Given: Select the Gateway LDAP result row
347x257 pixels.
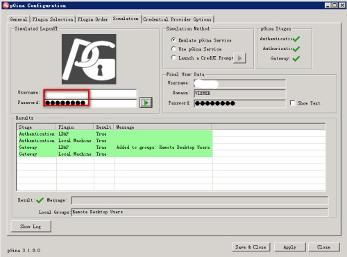Looking at the screenshot, I should [x=115, y=148].
